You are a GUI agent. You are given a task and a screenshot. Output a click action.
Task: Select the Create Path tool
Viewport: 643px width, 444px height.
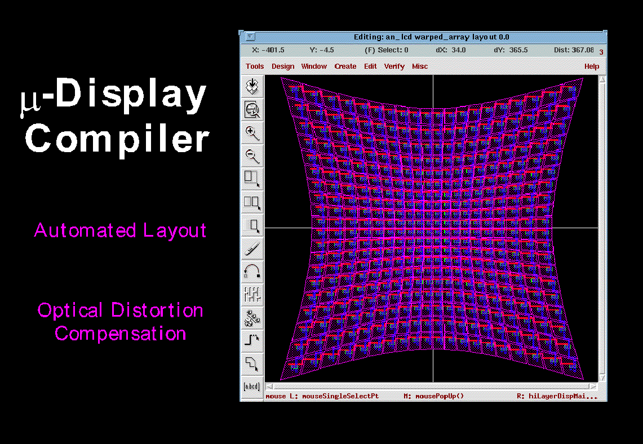[x=252, y=340]
